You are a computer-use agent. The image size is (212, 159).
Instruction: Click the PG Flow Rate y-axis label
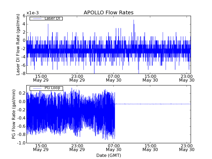point(14,114)
